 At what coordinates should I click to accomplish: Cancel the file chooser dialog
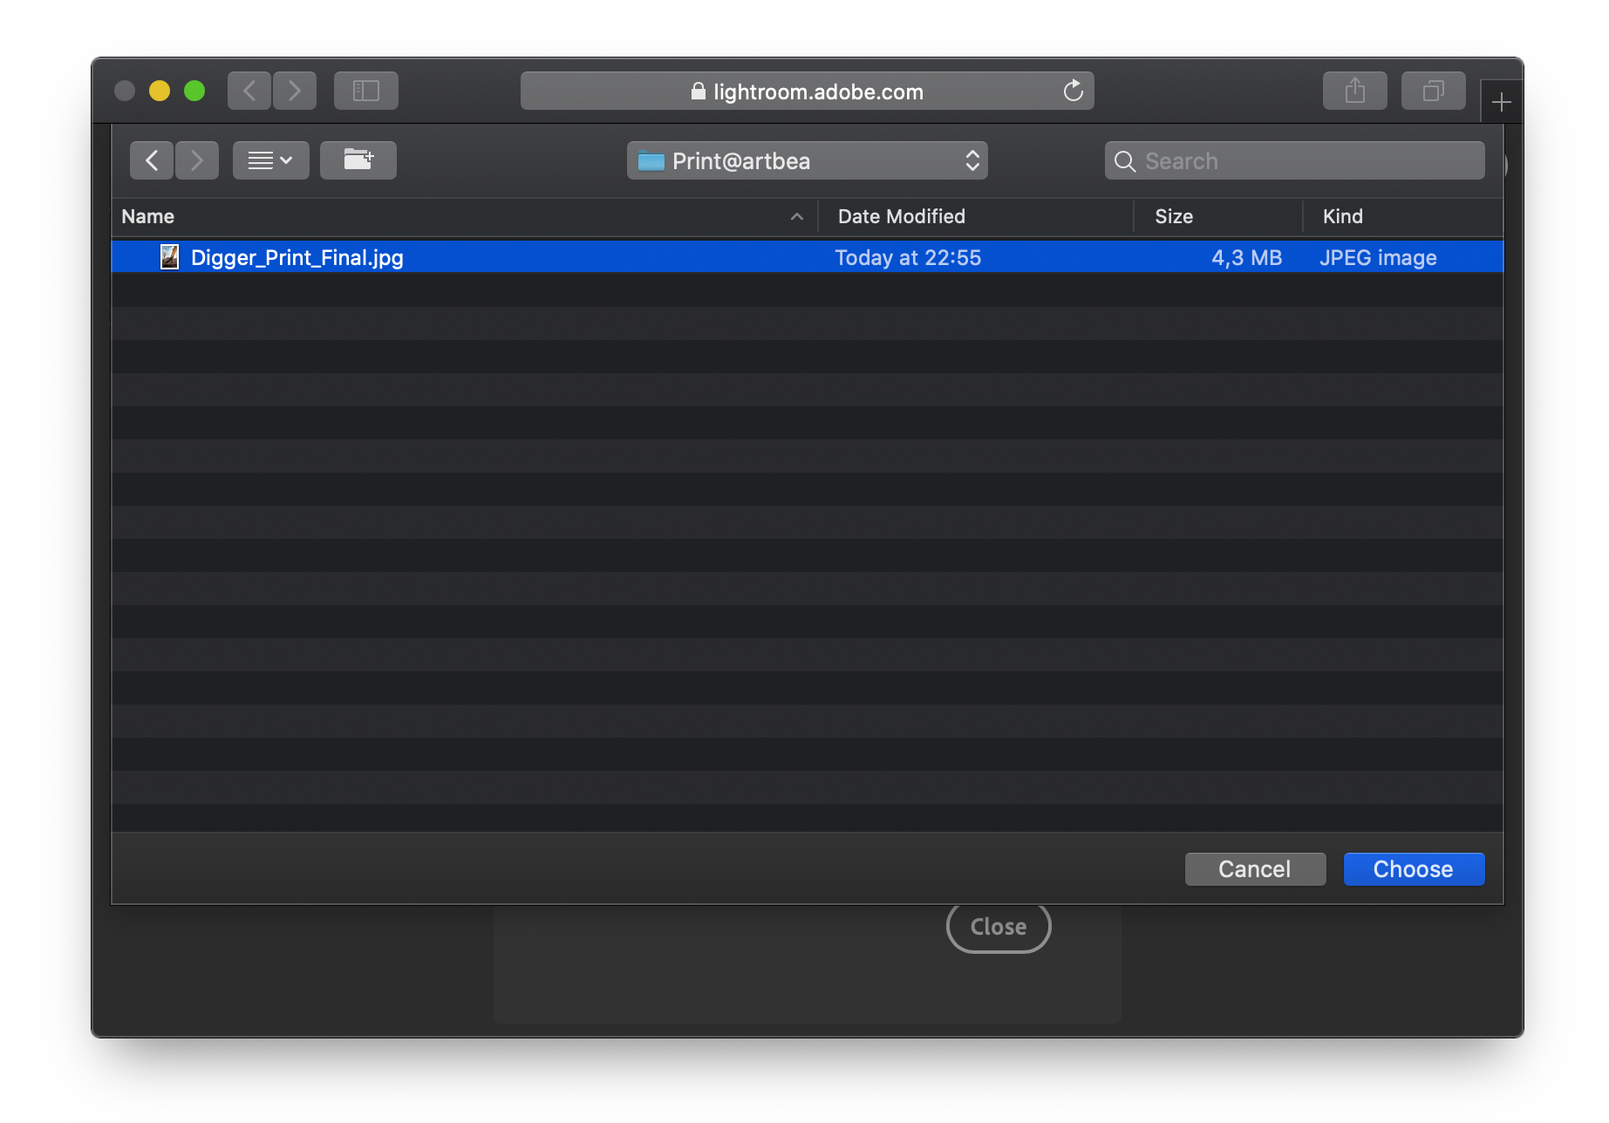click(1255, 868)
